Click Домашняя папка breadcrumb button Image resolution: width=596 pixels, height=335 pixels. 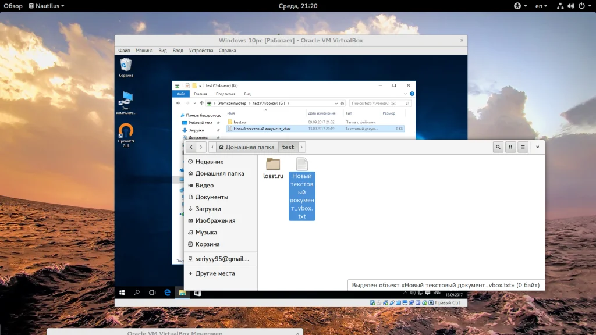pyautogui.click(x=246, y=147)
